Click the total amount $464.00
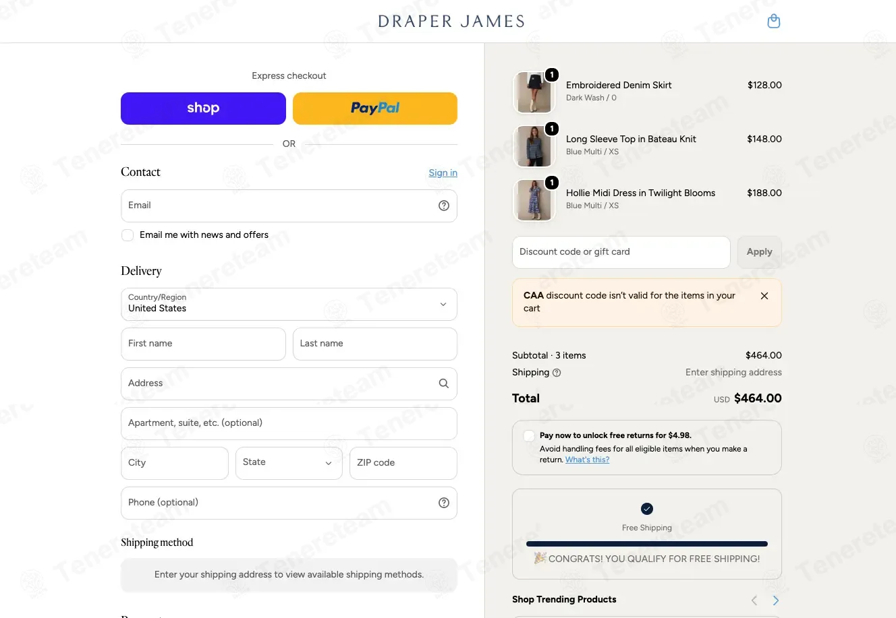Screen dimensions: 896x618 (758, 398)
